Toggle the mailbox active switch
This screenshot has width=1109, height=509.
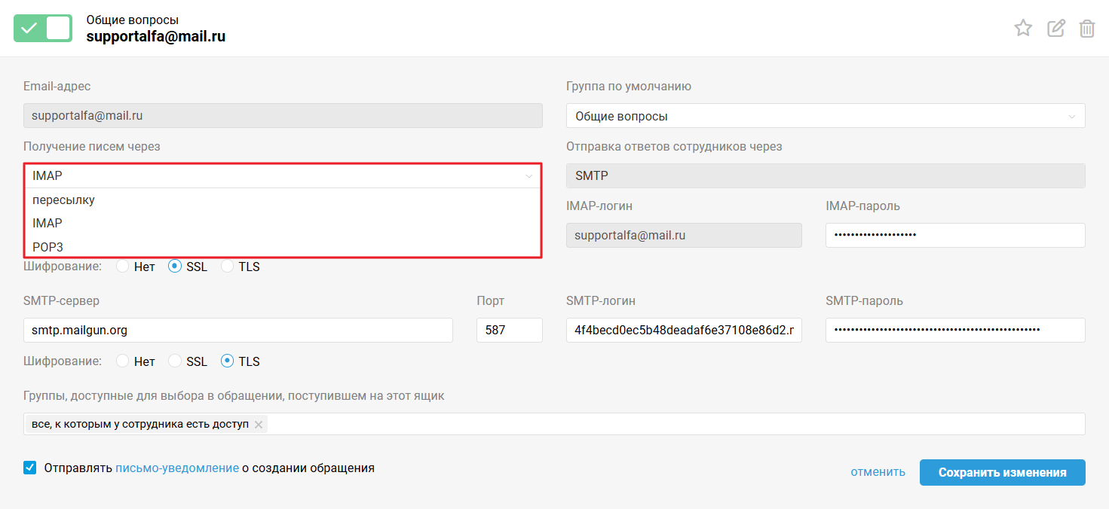point(43,28)
